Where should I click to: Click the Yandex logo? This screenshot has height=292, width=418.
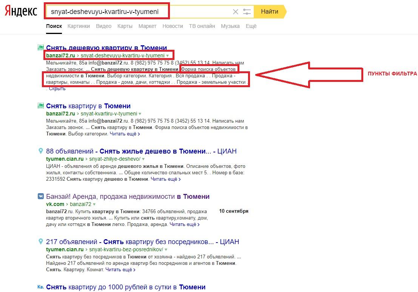click(21, 11)
